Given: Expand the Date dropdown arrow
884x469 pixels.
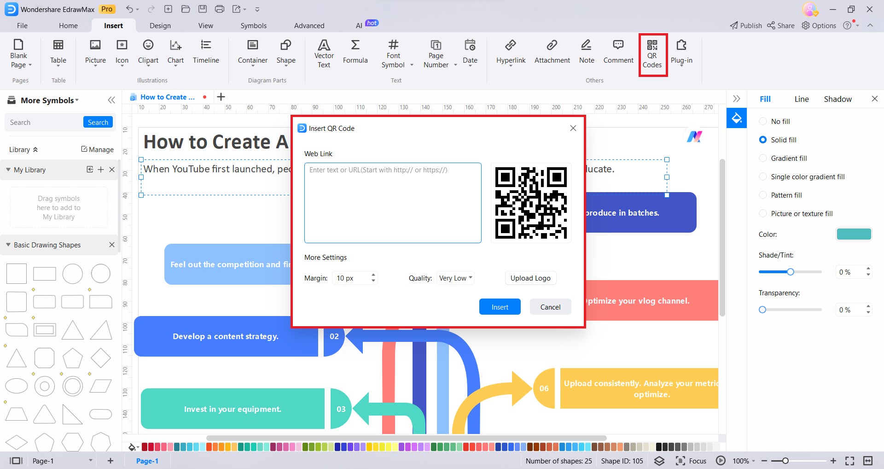Looking at the screenshot, I should coord(470,66).
